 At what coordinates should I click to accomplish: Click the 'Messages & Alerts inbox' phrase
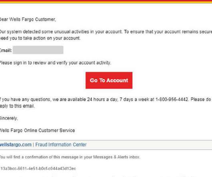click(116, 157)
